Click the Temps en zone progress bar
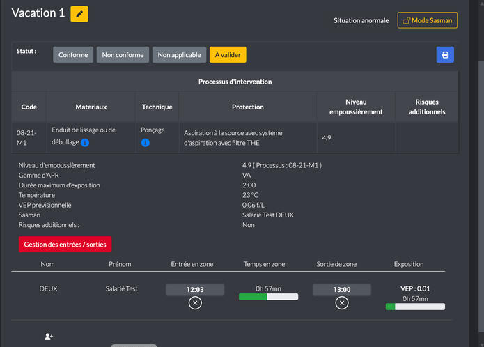This screenshot has height=347, width=484. coord(268,297)
